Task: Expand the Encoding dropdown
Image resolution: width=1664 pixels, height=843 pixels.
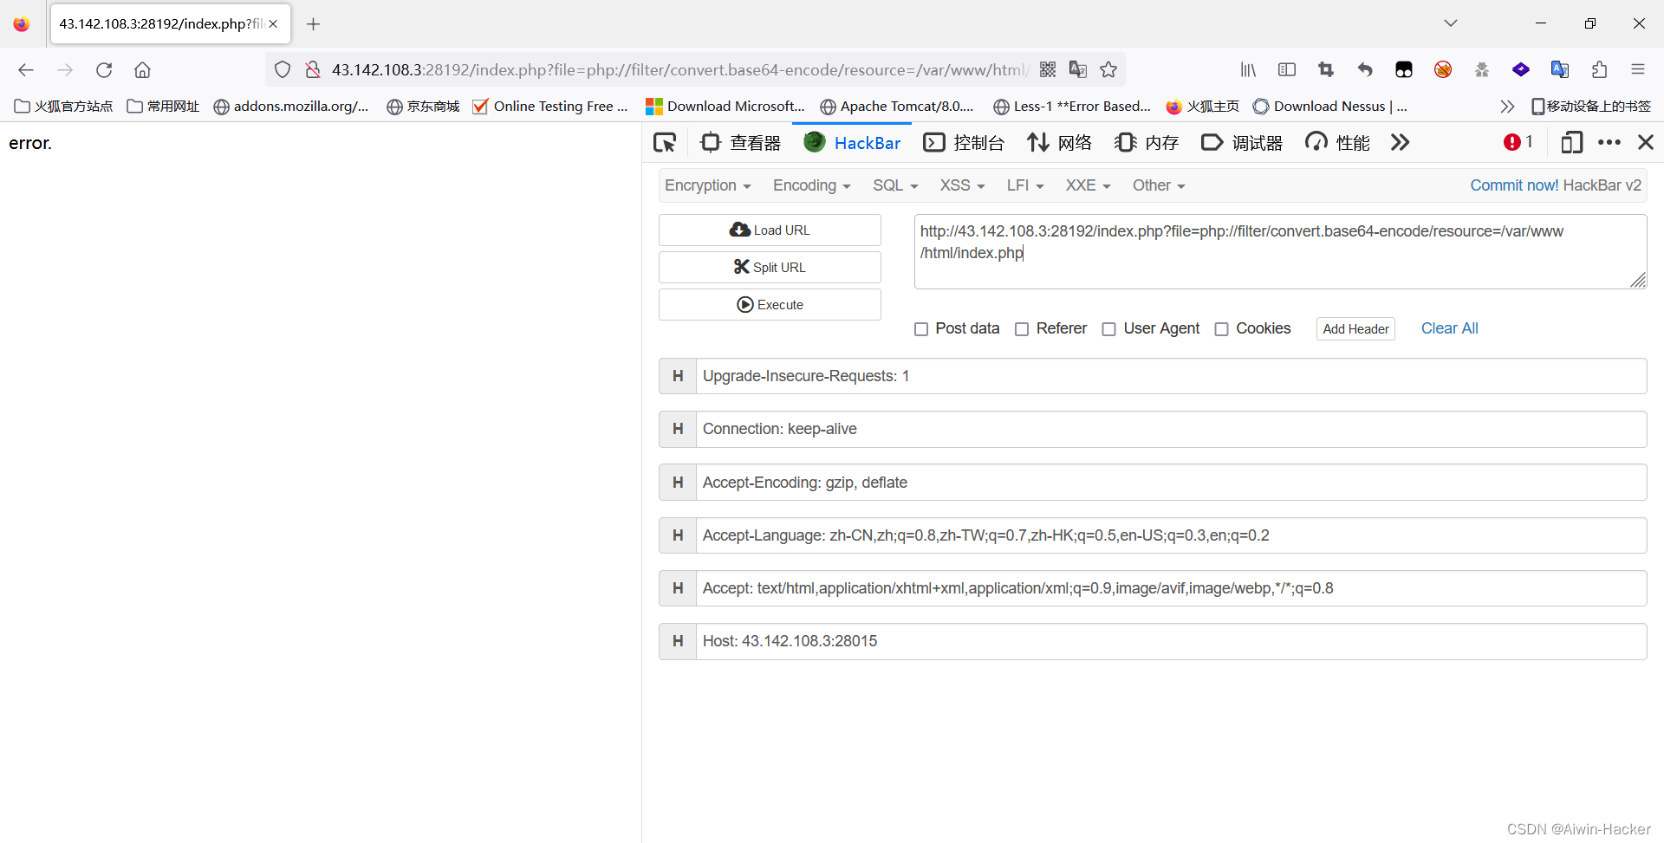Action: click(811, 185)
